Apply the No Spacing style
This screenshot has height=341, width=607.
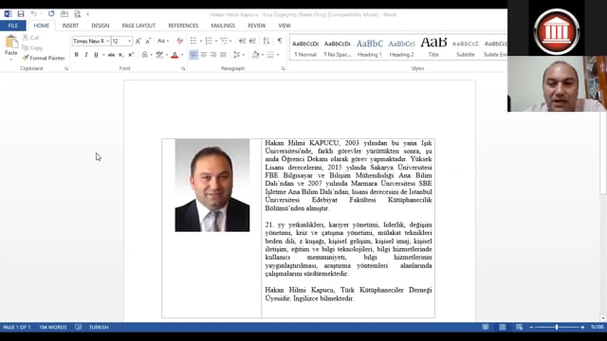(x=338, y=48)
